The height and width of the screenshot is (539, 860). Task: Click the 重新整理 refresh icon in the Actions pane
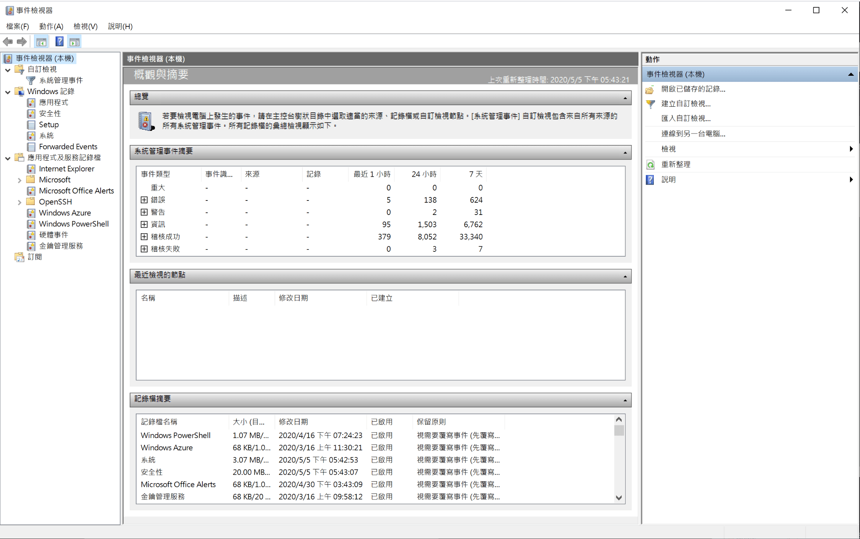click(650, 164)
